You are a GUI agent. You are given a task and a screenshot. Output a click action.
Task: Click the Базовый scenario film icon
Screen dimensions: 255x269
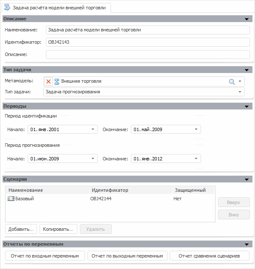click(x=11, y=199)
